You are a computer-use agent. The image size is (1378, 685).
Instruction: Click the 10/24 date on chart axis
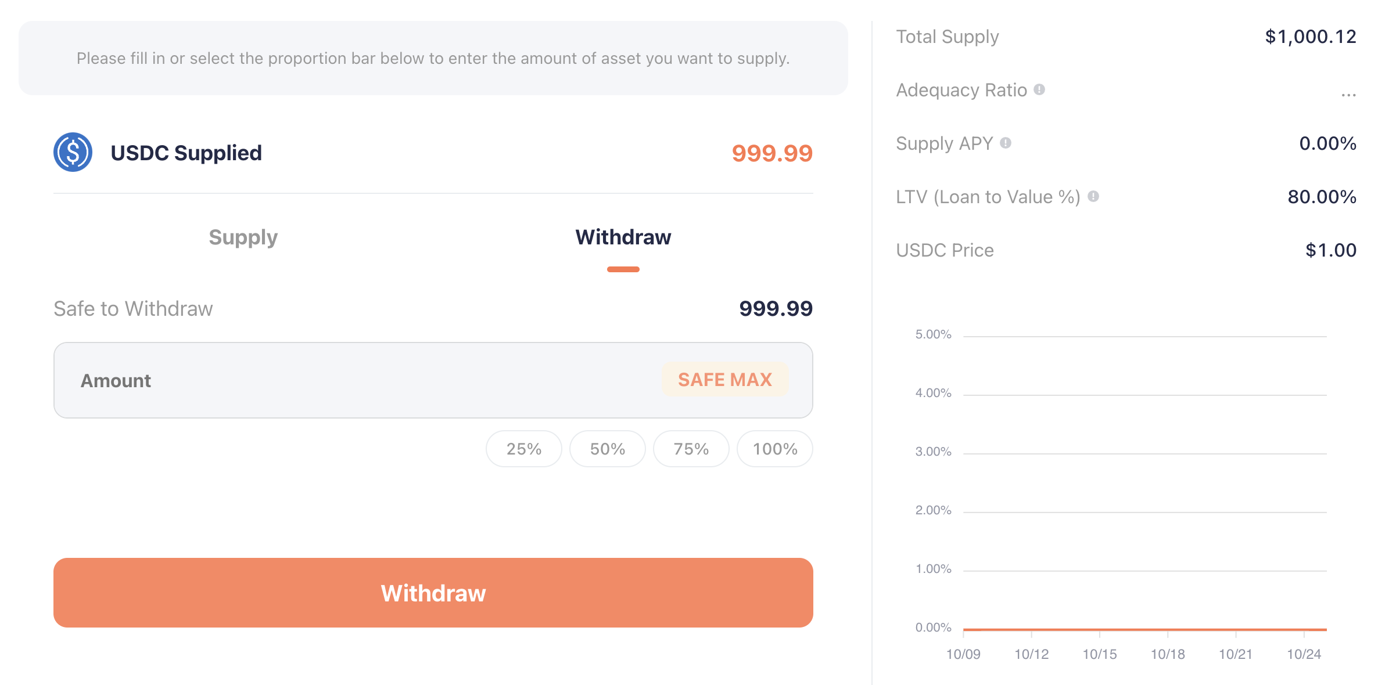coord(1304,654)
